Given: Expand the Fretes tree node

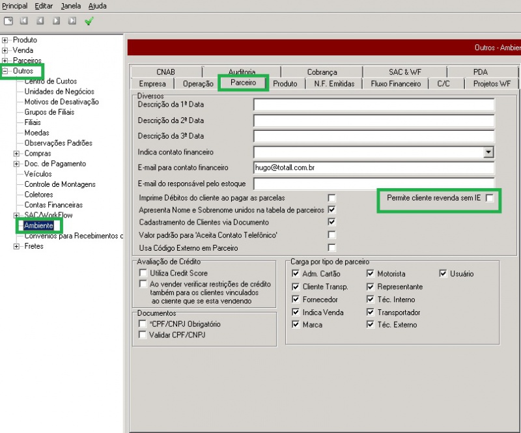Looking at the screenshot, I should 17,246.
